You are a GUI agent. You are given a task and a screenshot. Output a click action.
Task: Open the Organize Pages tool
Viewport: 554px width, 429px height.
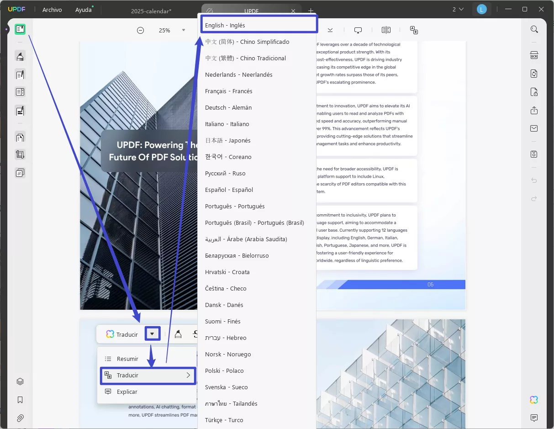20,137
